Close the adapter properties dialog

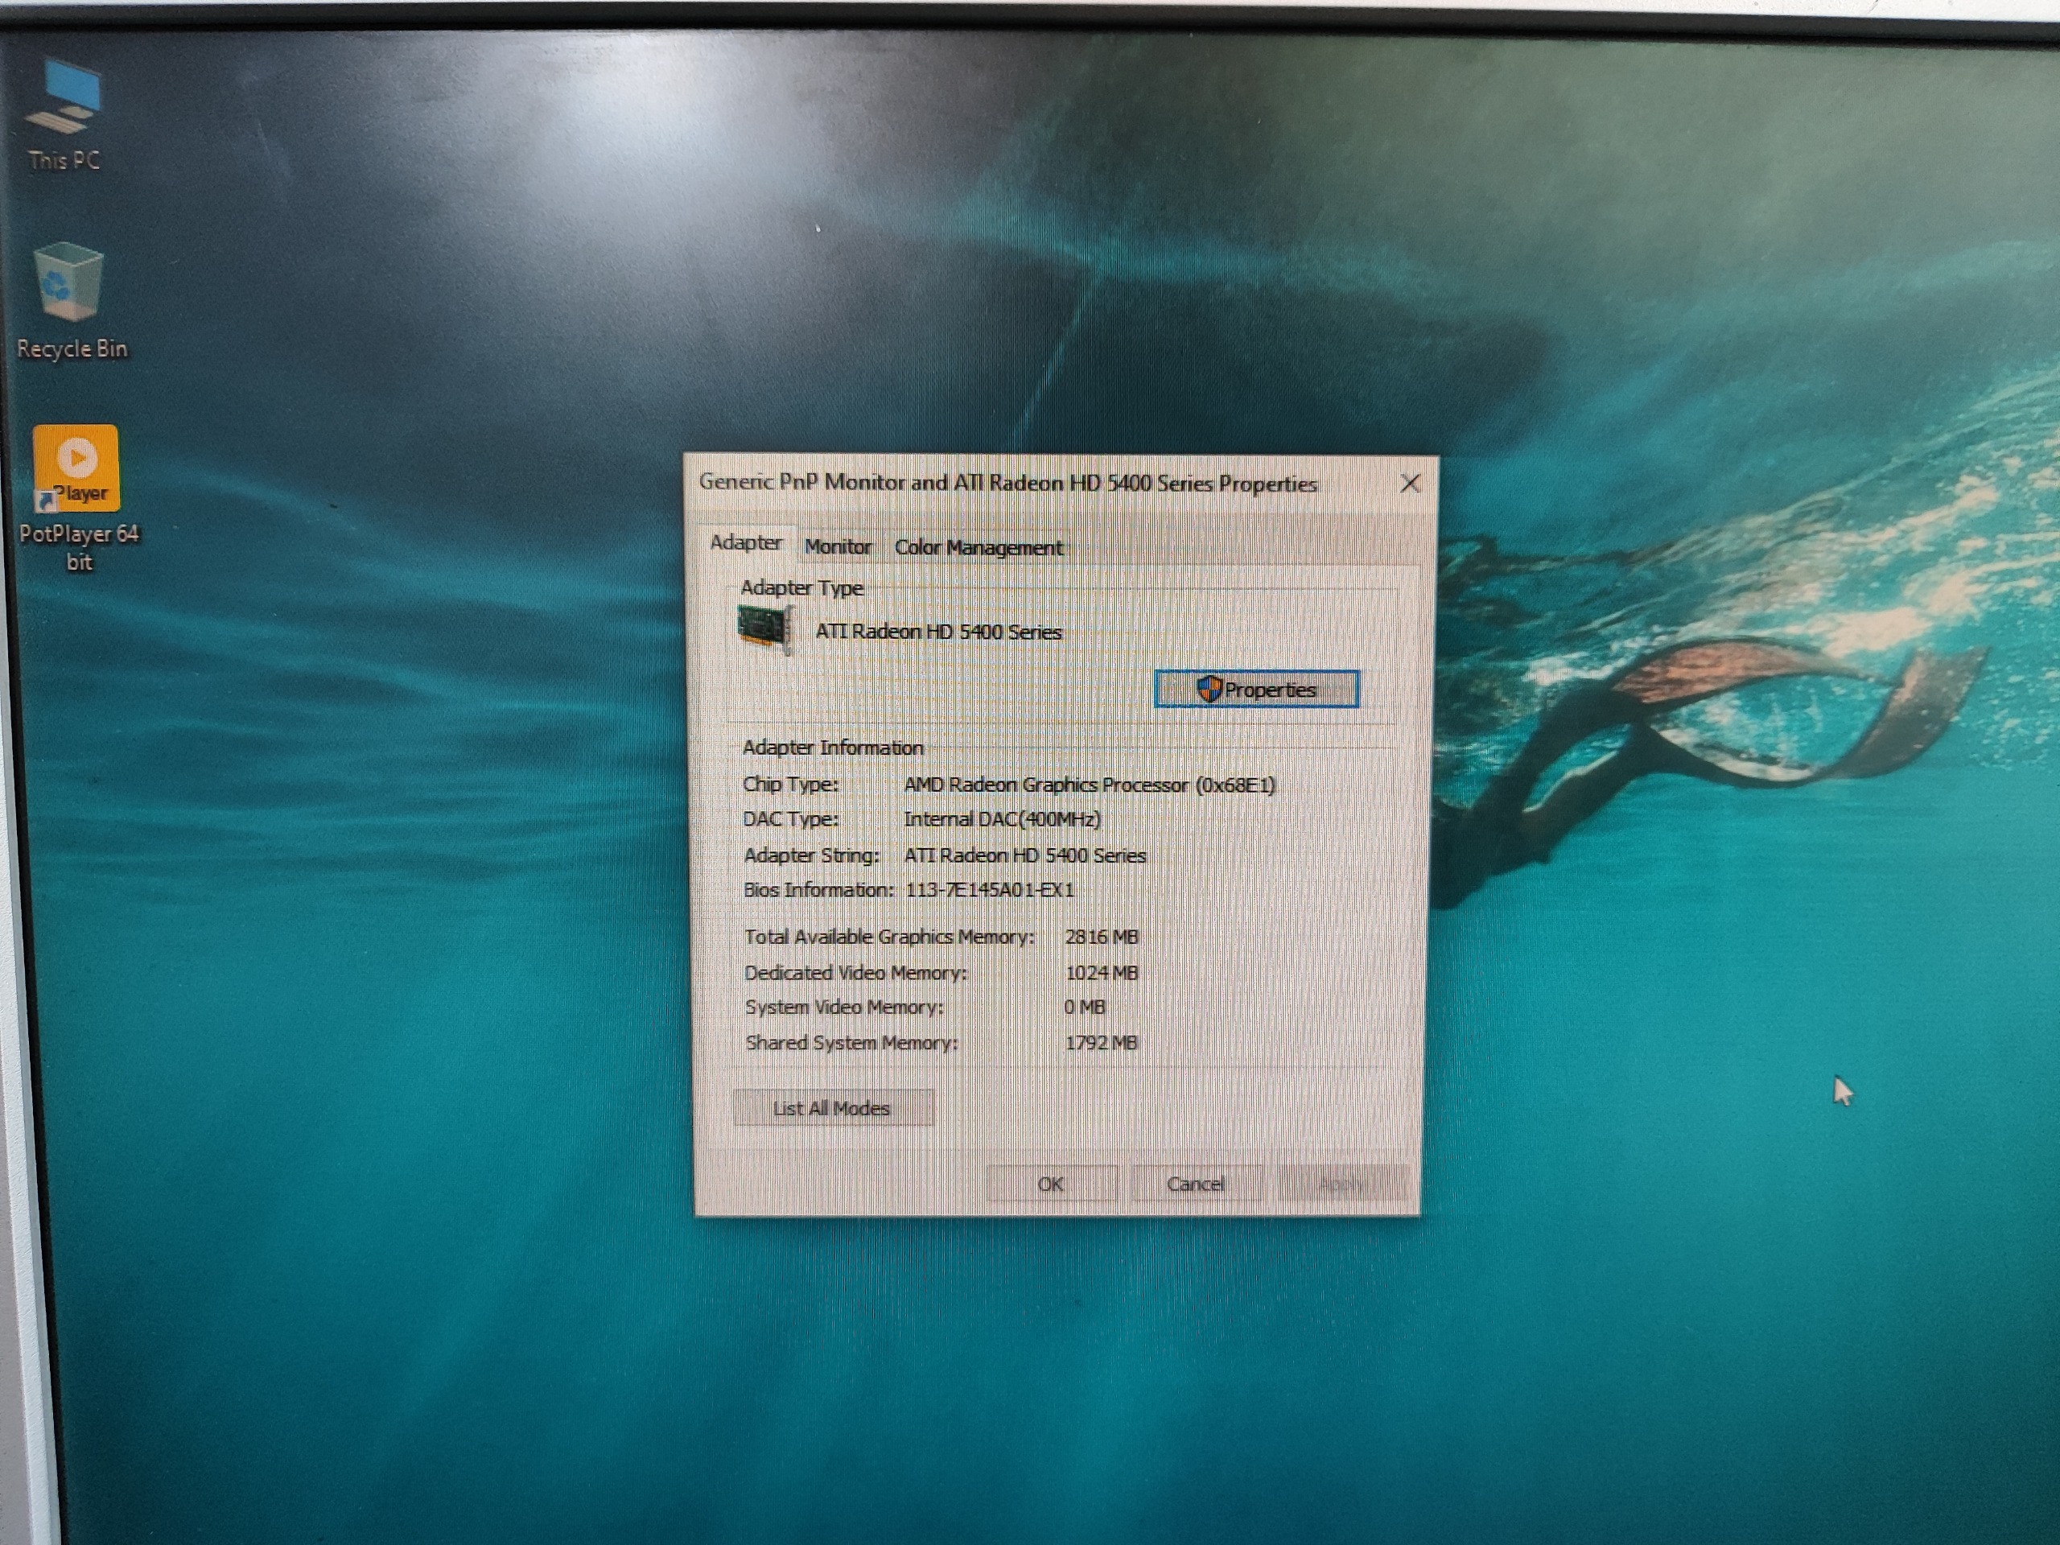[1410, 484]
